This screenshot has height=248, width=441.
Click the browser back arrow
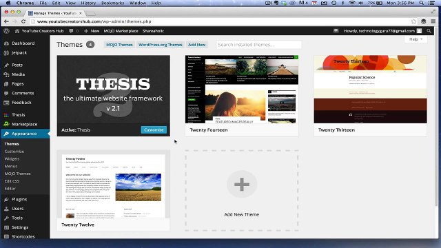pyautogui.click(x=6, y=21)
